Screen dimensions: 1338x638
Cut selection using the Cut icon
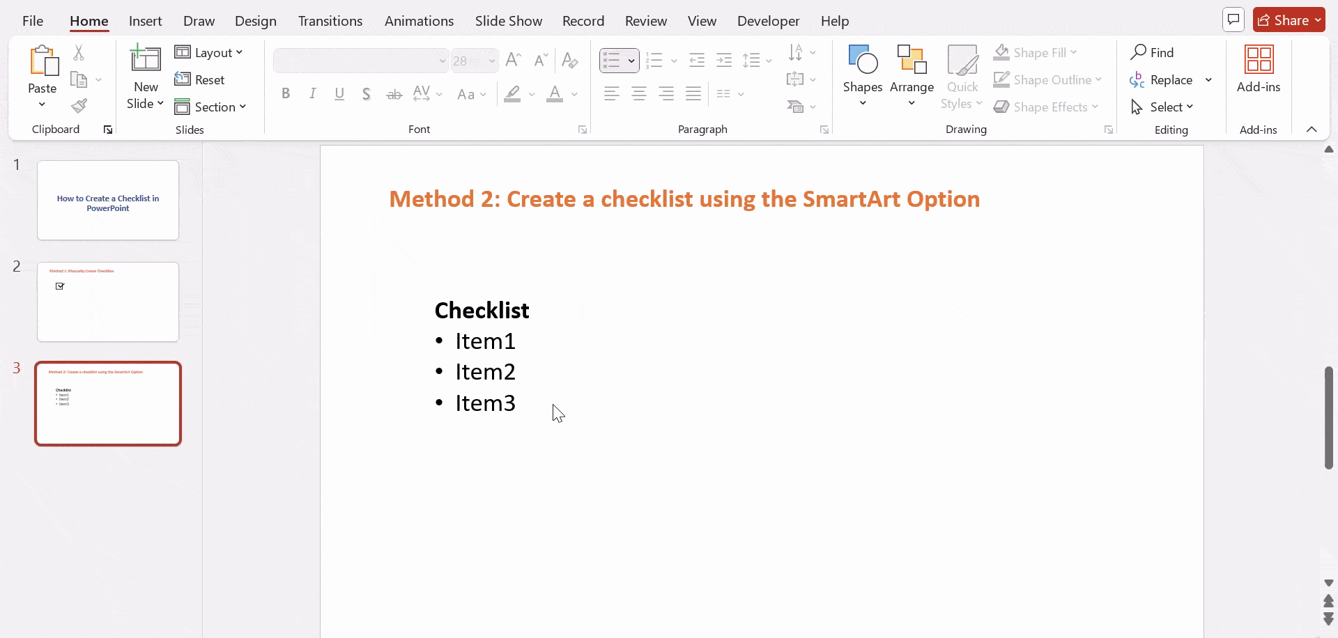(x=79, y=52)
